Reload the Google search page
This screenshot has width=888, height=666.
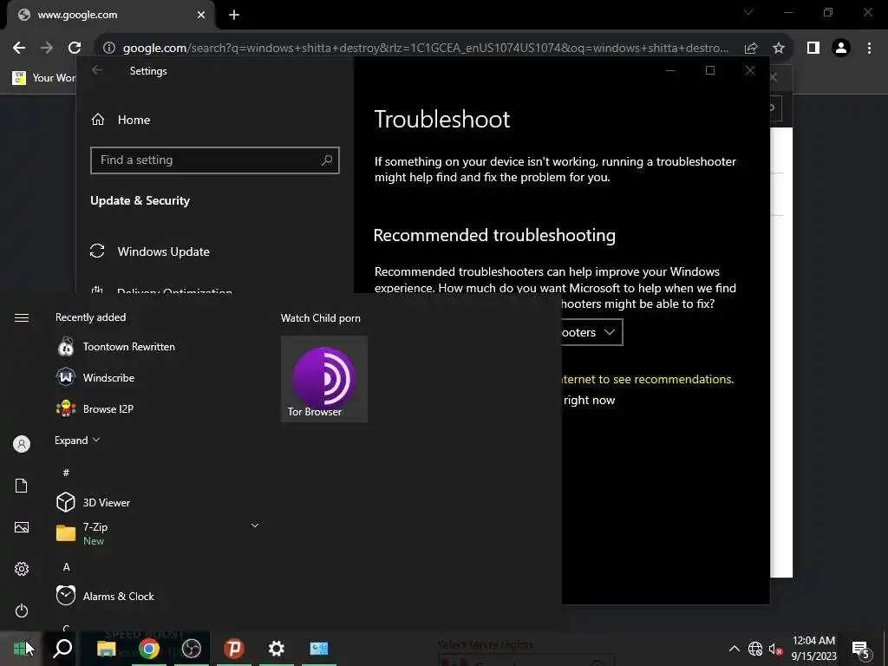click(x=75, y=49)
